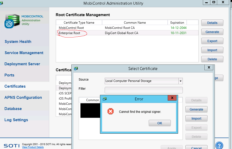Screen dimensions: 232x149
Task: Click the MobiControl Administration Utility logo
Action: click(x=24, y=21)
